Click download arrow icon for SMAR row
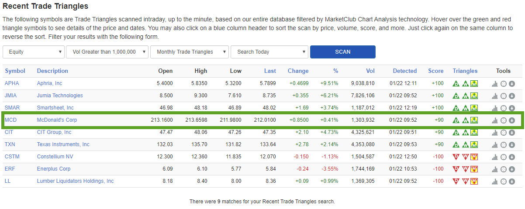 point(512,108)
